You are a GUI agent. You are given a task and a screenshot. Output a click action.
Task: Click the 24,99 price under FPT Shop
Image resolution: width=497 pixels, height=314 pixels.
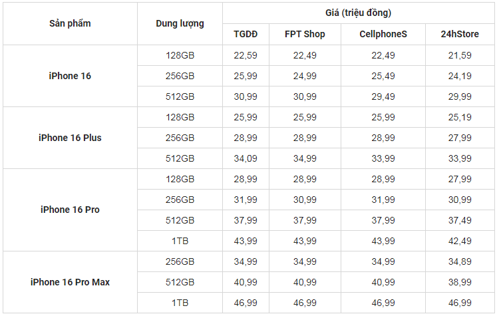[305, 76]
